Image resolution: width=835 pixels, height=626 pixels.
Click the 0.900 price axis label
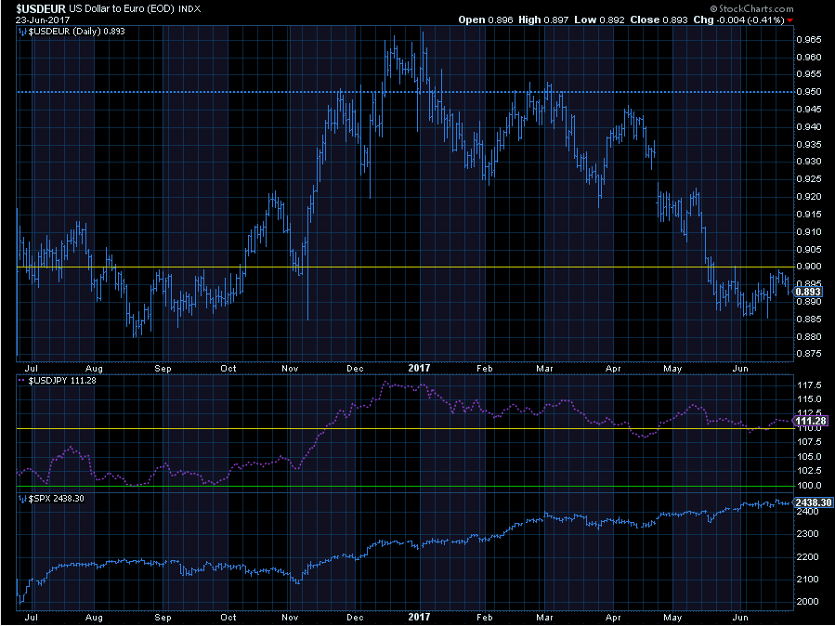click(809, 267)
